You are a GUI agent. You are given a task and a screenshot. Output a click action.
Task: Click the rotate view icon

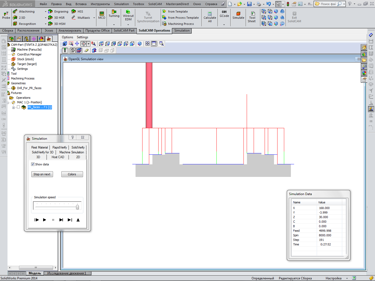pyautogui.click(x=84, y=44)
